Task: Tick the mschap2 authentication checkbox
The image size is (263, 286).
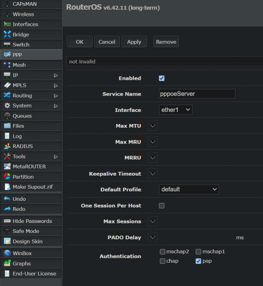Action: click(163, 251)
